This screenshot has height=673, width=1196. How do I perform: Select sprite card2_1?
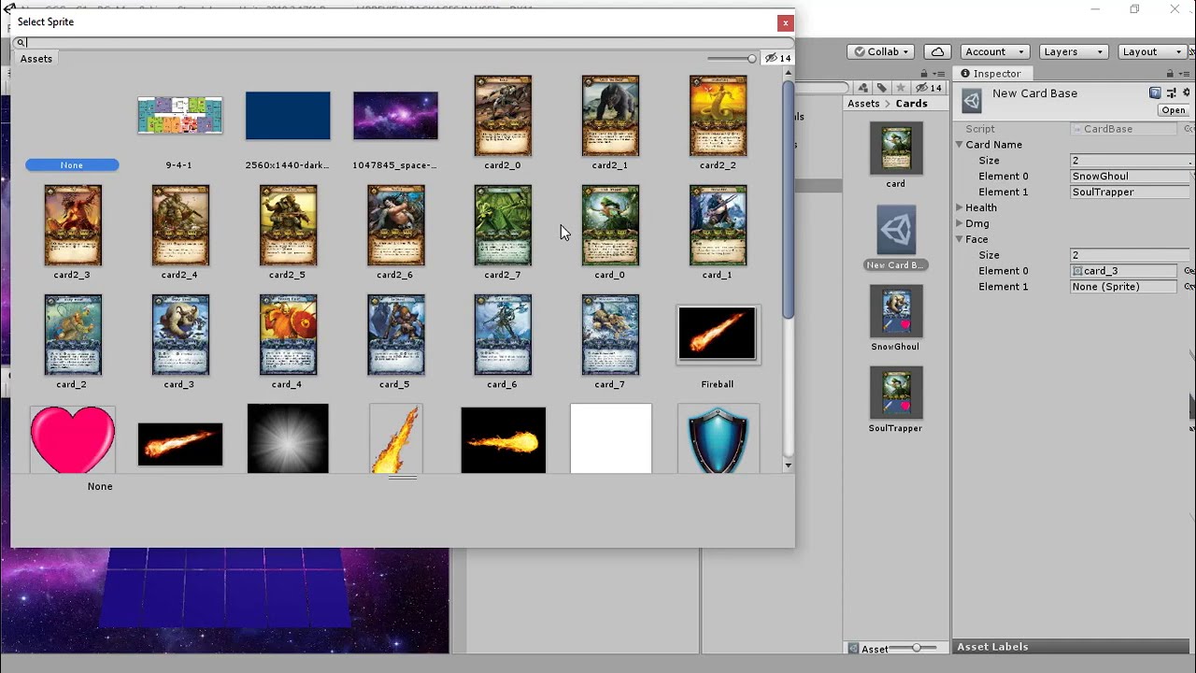coord(610,116)
